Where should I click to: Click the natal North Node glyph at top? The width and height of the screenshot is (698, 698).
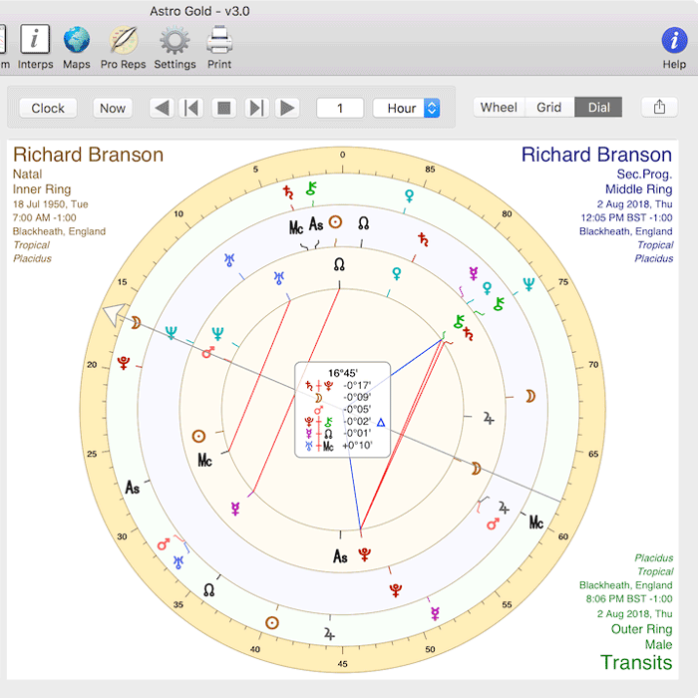click(x=339, y=265)
